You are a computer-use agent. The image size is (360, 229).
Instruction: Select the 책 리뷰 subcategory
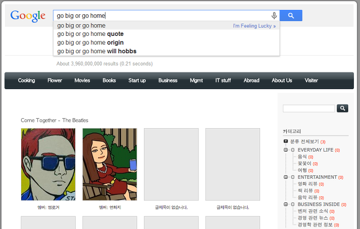coord(305,191)
